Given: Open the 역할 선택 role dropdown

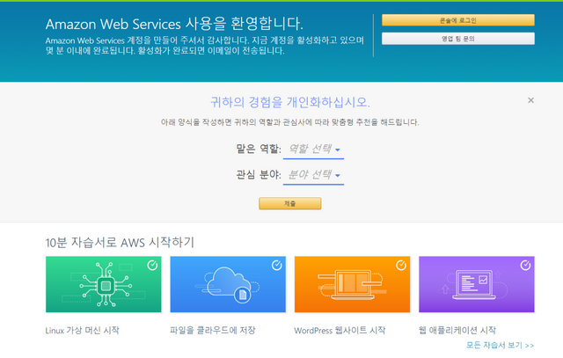Looking at the screenshot, I should [313, 149].
